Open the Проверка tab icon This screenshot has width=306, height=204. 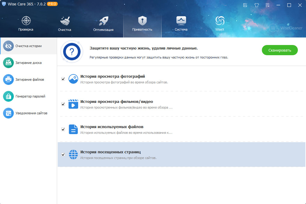(26, 21)
